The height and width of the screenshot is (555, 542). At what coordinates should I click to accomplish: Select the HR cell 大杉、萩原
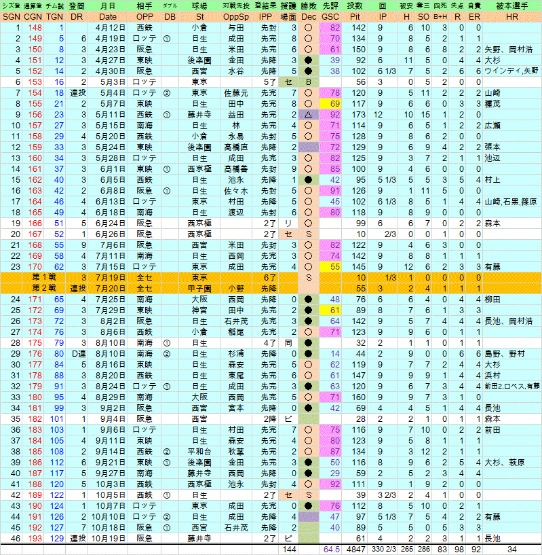pos(505,463)
